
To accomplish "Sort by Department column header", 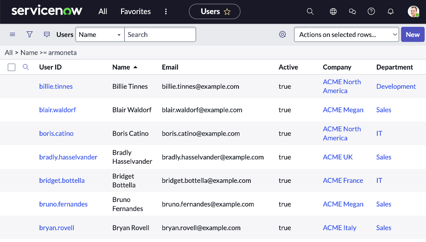I will click(395, 67).
